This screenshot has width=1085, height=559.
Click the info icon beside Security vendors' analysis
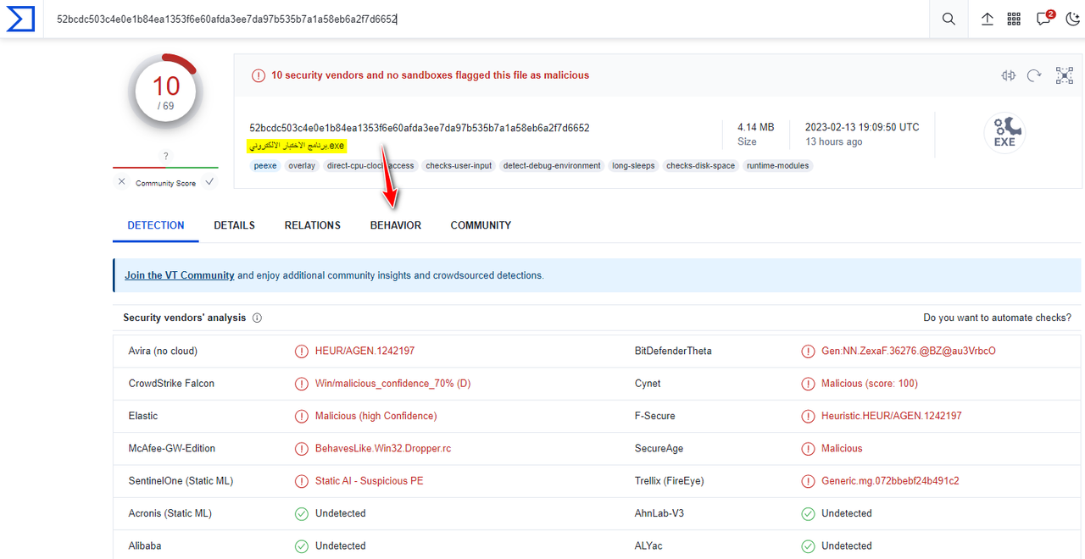[x=257, y=318]
